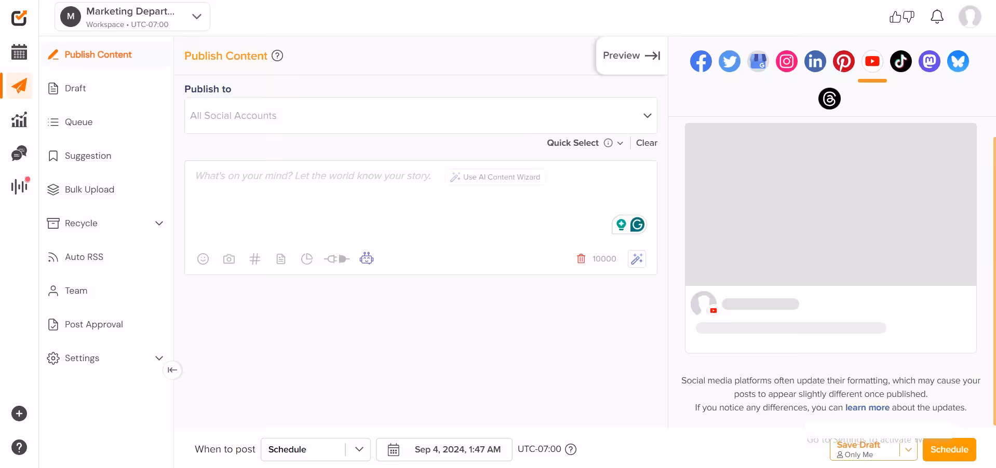The width and height of the screenshot is (996, 468).
Task: Open notifications bell icon
Action: click(x=937, y=17)
